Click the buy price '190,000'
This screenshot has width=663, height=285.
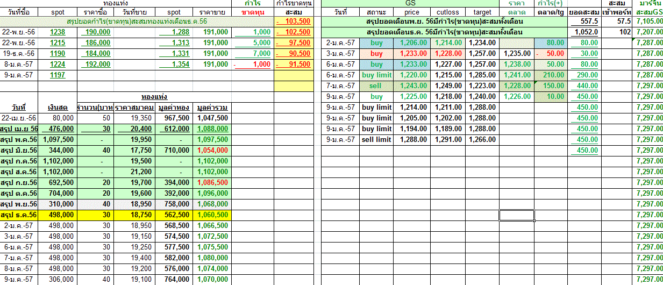point(96,32)
